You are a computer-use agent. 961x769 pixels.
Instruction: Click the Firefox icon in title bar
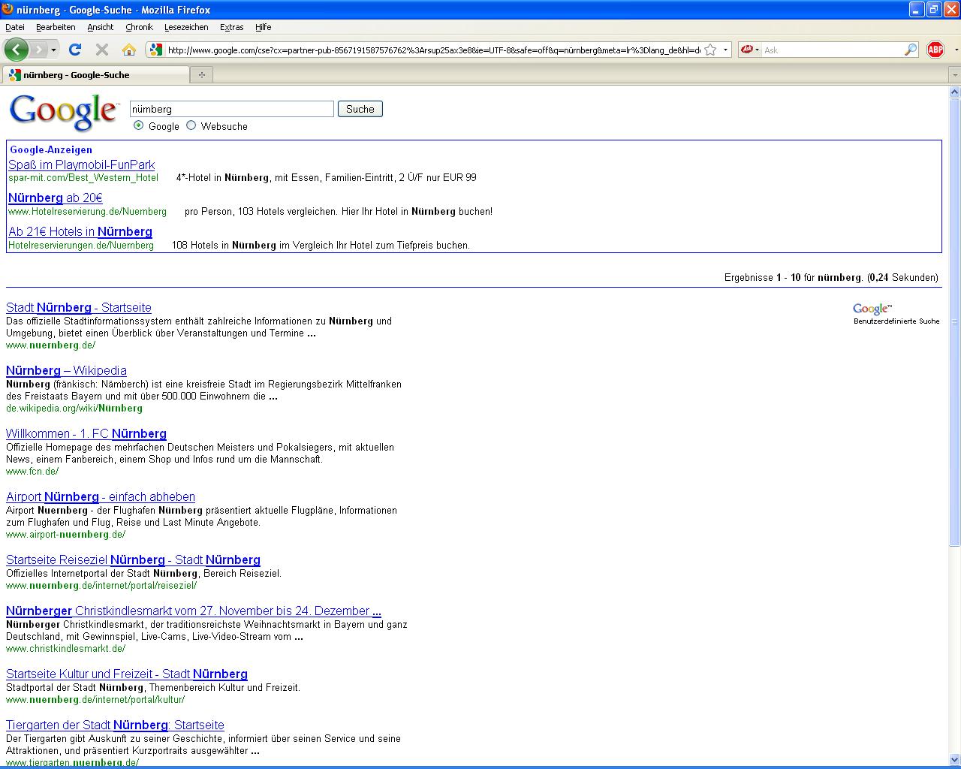[x=8, y=10]
